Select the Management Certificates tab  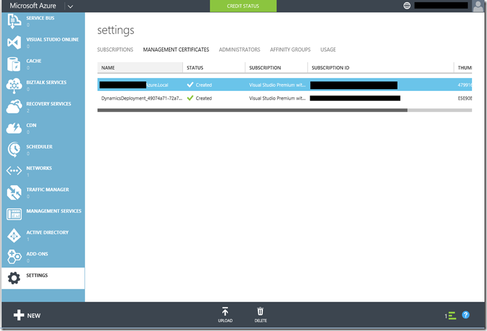[176, 50]
